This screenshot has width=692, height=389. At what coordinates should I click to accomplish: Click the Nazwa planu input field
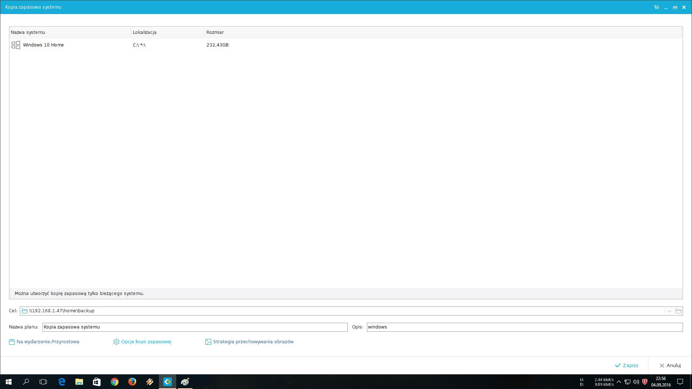195,327
